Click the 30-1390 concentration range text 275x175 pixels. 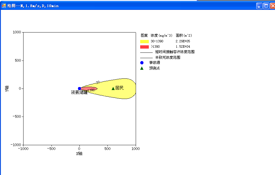tap(157, 41)
